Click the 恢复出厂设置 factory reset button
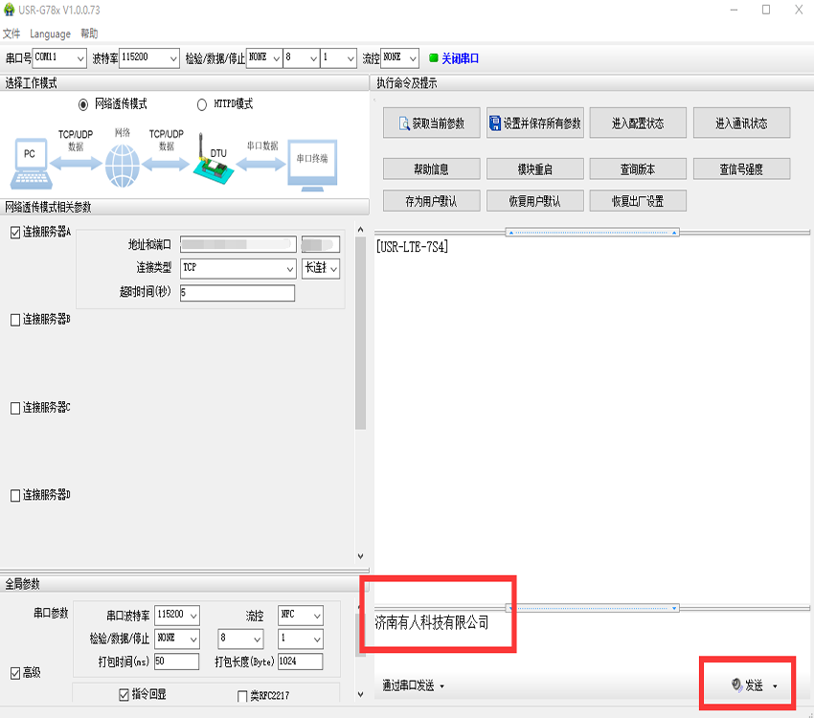814x718 pixels. pos(638,200)
